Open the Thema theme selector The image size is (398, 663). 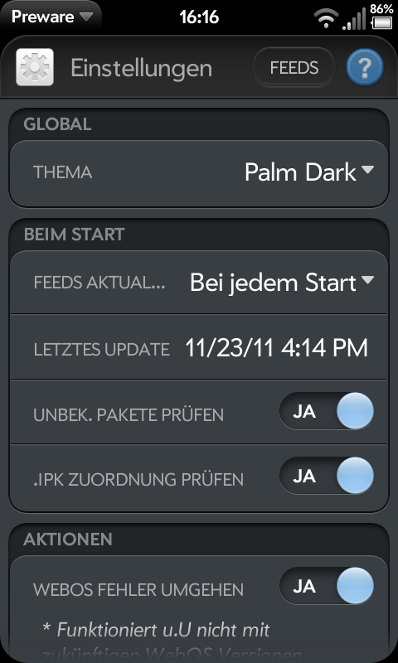pos(199,173)
